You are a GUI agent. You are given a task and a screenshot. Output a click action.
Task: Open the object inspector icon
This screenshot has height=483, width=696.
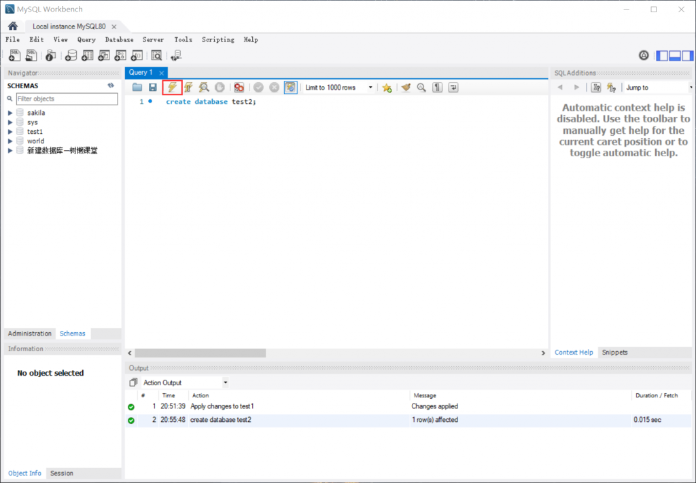50,55
